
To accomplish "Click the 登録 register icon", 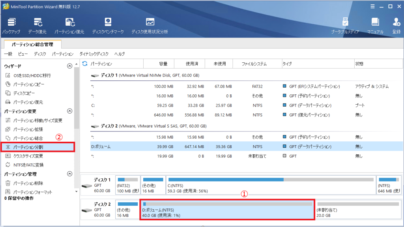I will coord(396,26).
